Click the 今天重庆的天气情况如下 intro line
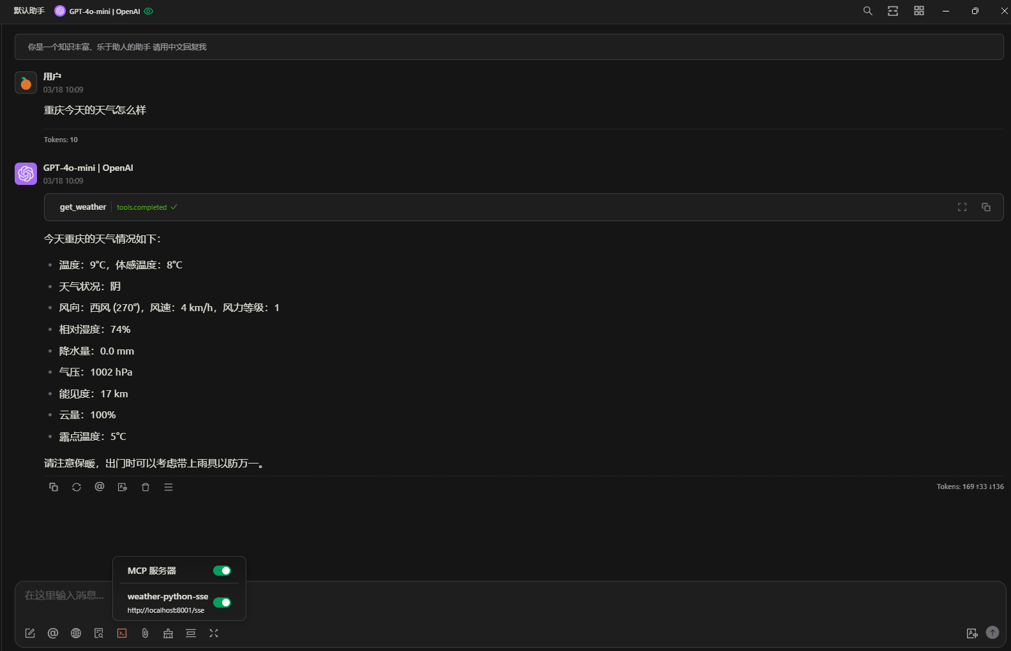This screenshot has width=1011, height=651. 102,239
